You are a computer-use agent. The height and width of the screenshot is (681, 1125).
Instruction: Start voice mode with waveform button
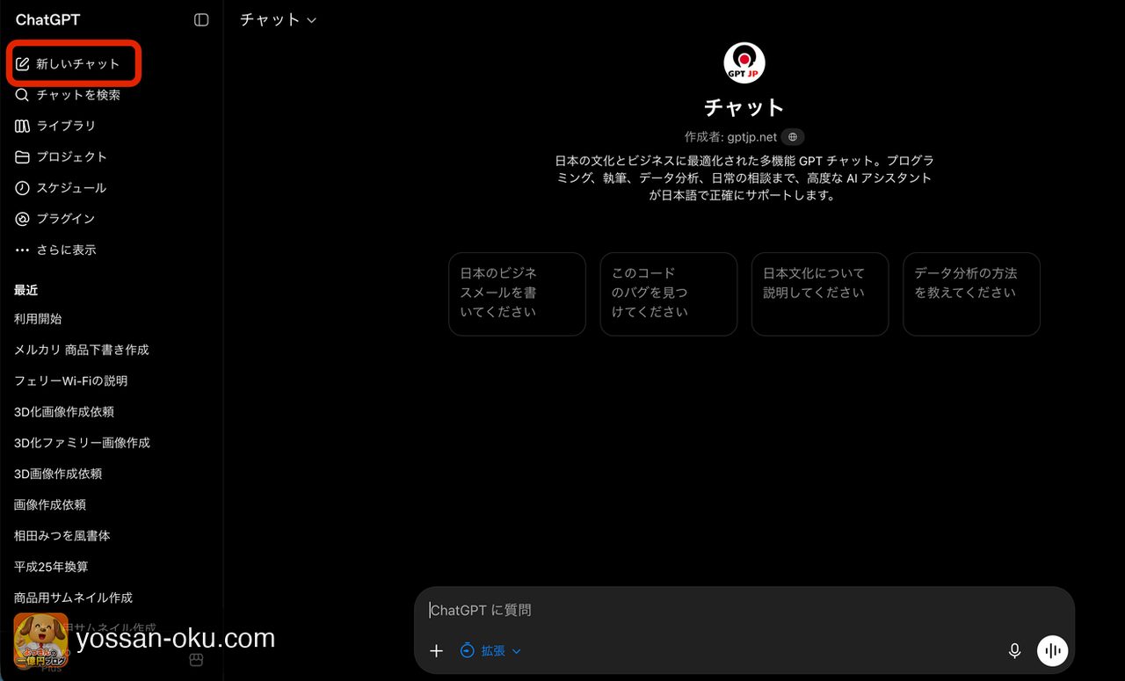pyautogui.click(x=1052, y=651)
